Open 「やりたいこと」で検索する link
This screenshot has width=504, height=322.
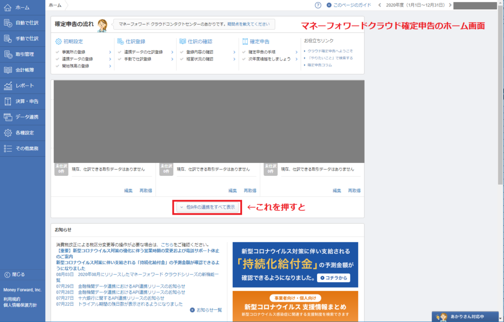[330, 58]
